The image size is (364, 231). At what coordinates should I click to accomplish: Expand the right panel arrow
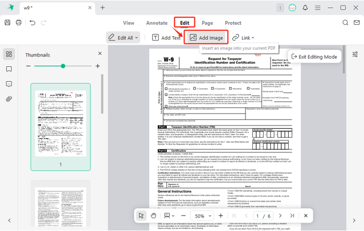[354, 221]
